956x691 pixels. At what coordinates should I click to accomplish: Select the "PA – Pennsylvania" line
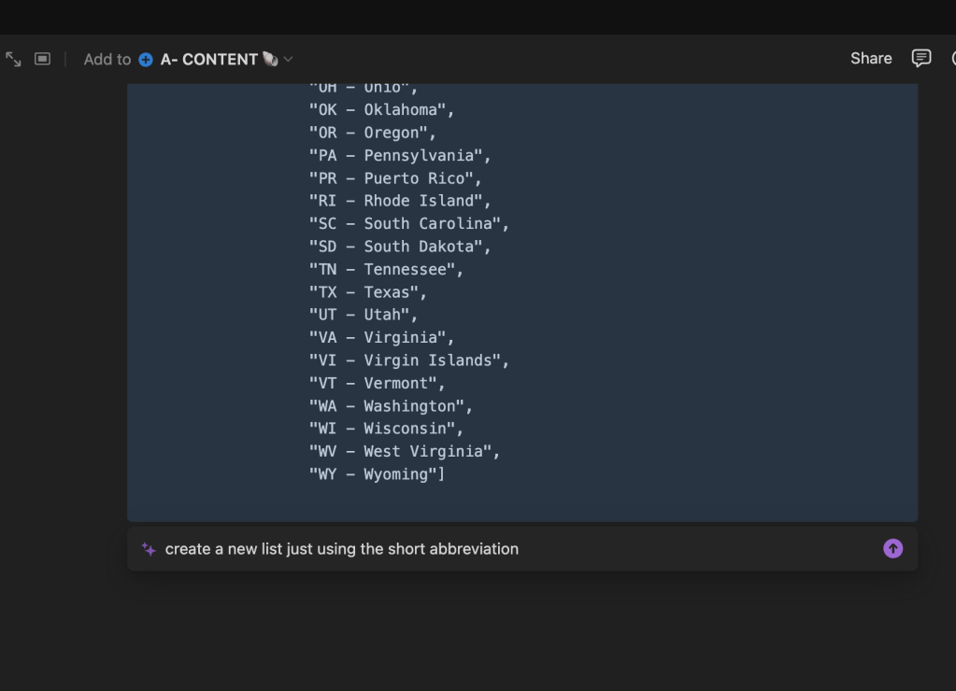click(400, 155)
